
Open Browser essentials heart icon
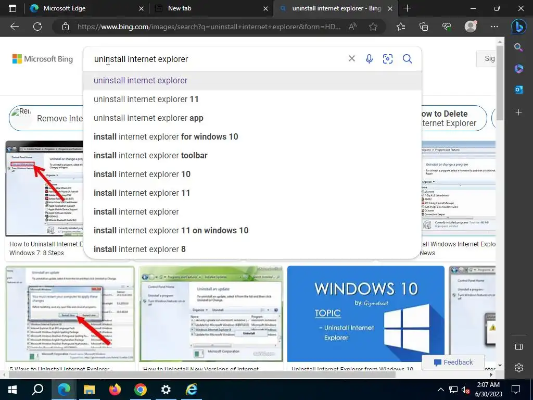click(x=447, y=27)
